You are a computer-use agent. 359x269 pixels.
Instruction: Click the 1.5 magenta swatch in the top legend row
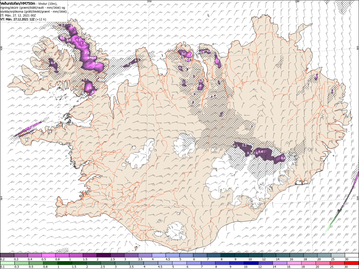coord(90,255)
